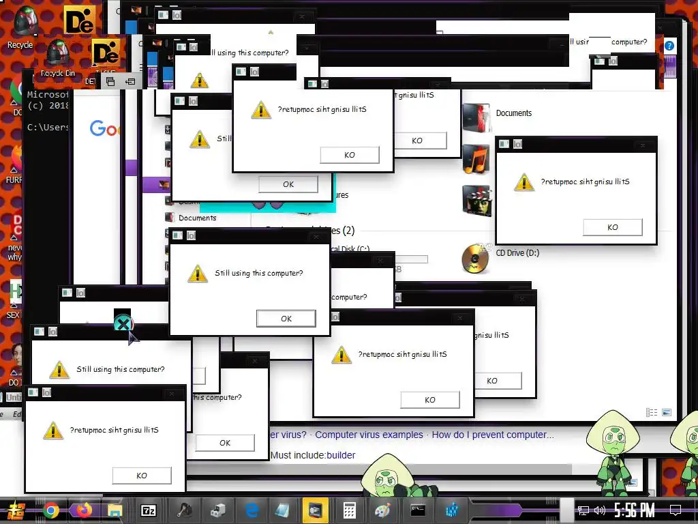Click the highlighted active taskbar app
Image resolution: width=698 pixels, height=524 pixels.
click(x=315, y=510)
